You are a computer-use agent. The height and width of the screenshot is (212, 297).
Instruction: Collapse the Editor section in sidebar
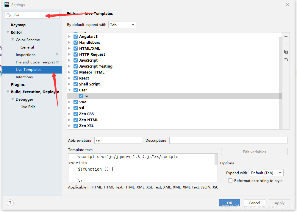(x=8, y=32)
